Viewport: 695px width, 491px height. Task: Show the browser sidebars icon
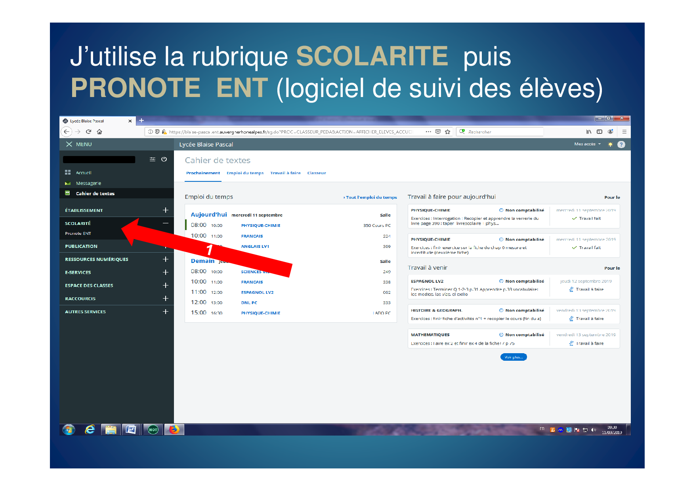[600, 132]
